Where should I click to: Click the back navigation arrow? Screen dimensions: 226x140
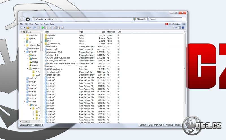coord(23,19)
